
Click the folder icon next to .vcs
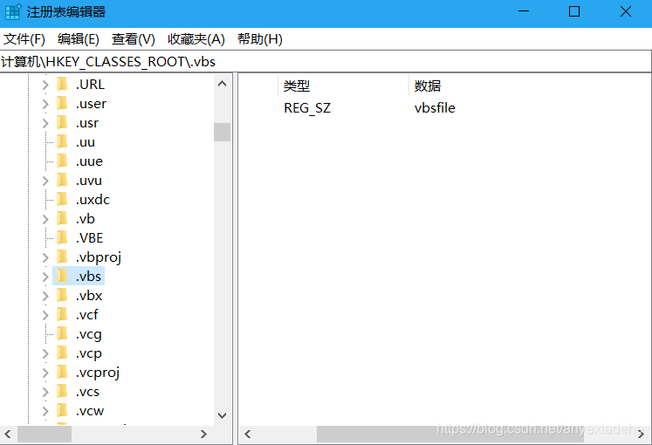click(x=62, y=392)
